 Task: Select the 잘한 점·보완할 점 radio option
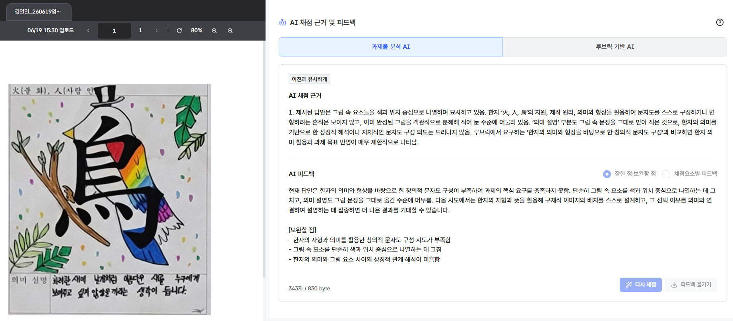pos(607,174)
